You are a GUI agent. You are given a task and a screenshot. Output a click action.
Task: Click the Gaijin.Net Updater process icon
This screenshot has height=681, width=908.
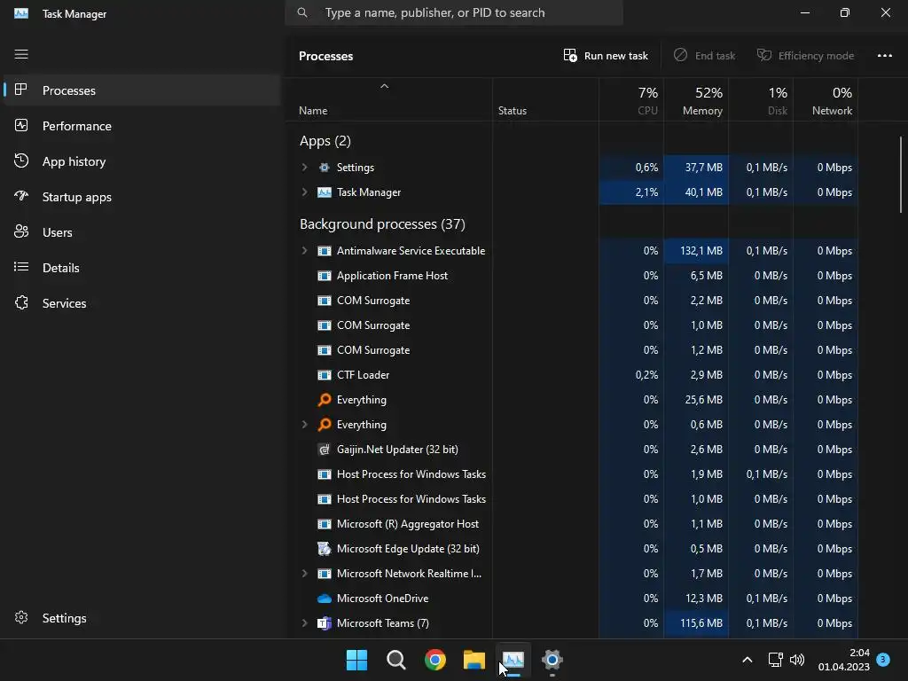click(x=325, y=450)
